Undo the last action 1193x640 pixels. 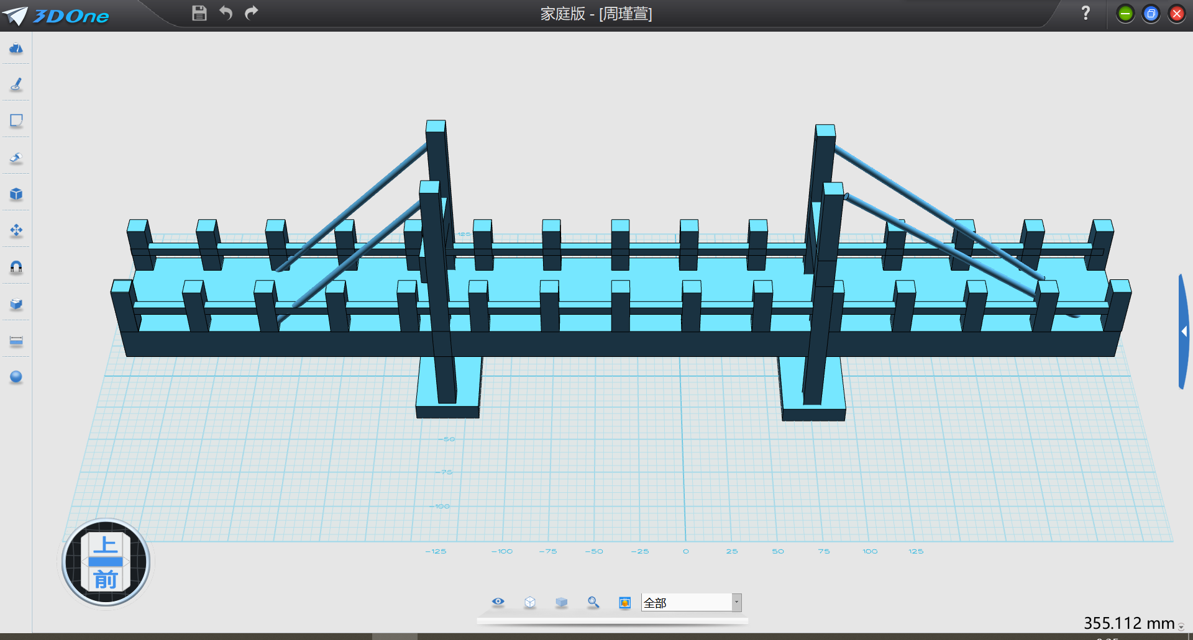(x=226, y=13)
